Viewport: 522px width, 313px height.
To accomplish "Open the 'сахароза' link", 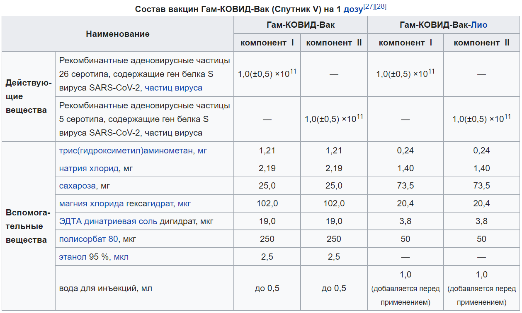I will (x=78, y=186).
